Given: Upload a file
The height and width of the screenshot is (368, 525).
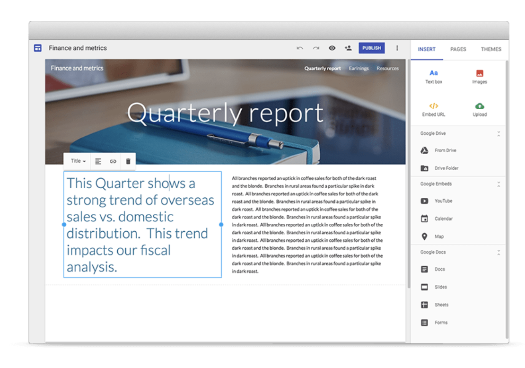Looking at the screenshot, I should point(480,109).
